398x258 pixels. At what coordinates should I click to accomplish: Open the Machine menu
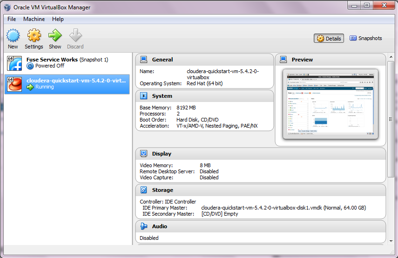[x=34, y=19]
